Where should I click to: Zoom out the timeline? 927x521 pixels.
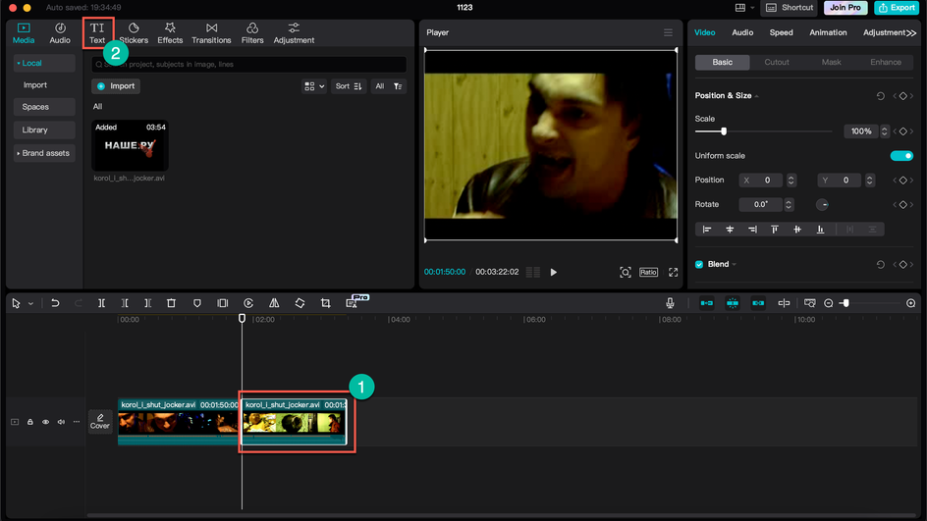coord(828,303)
